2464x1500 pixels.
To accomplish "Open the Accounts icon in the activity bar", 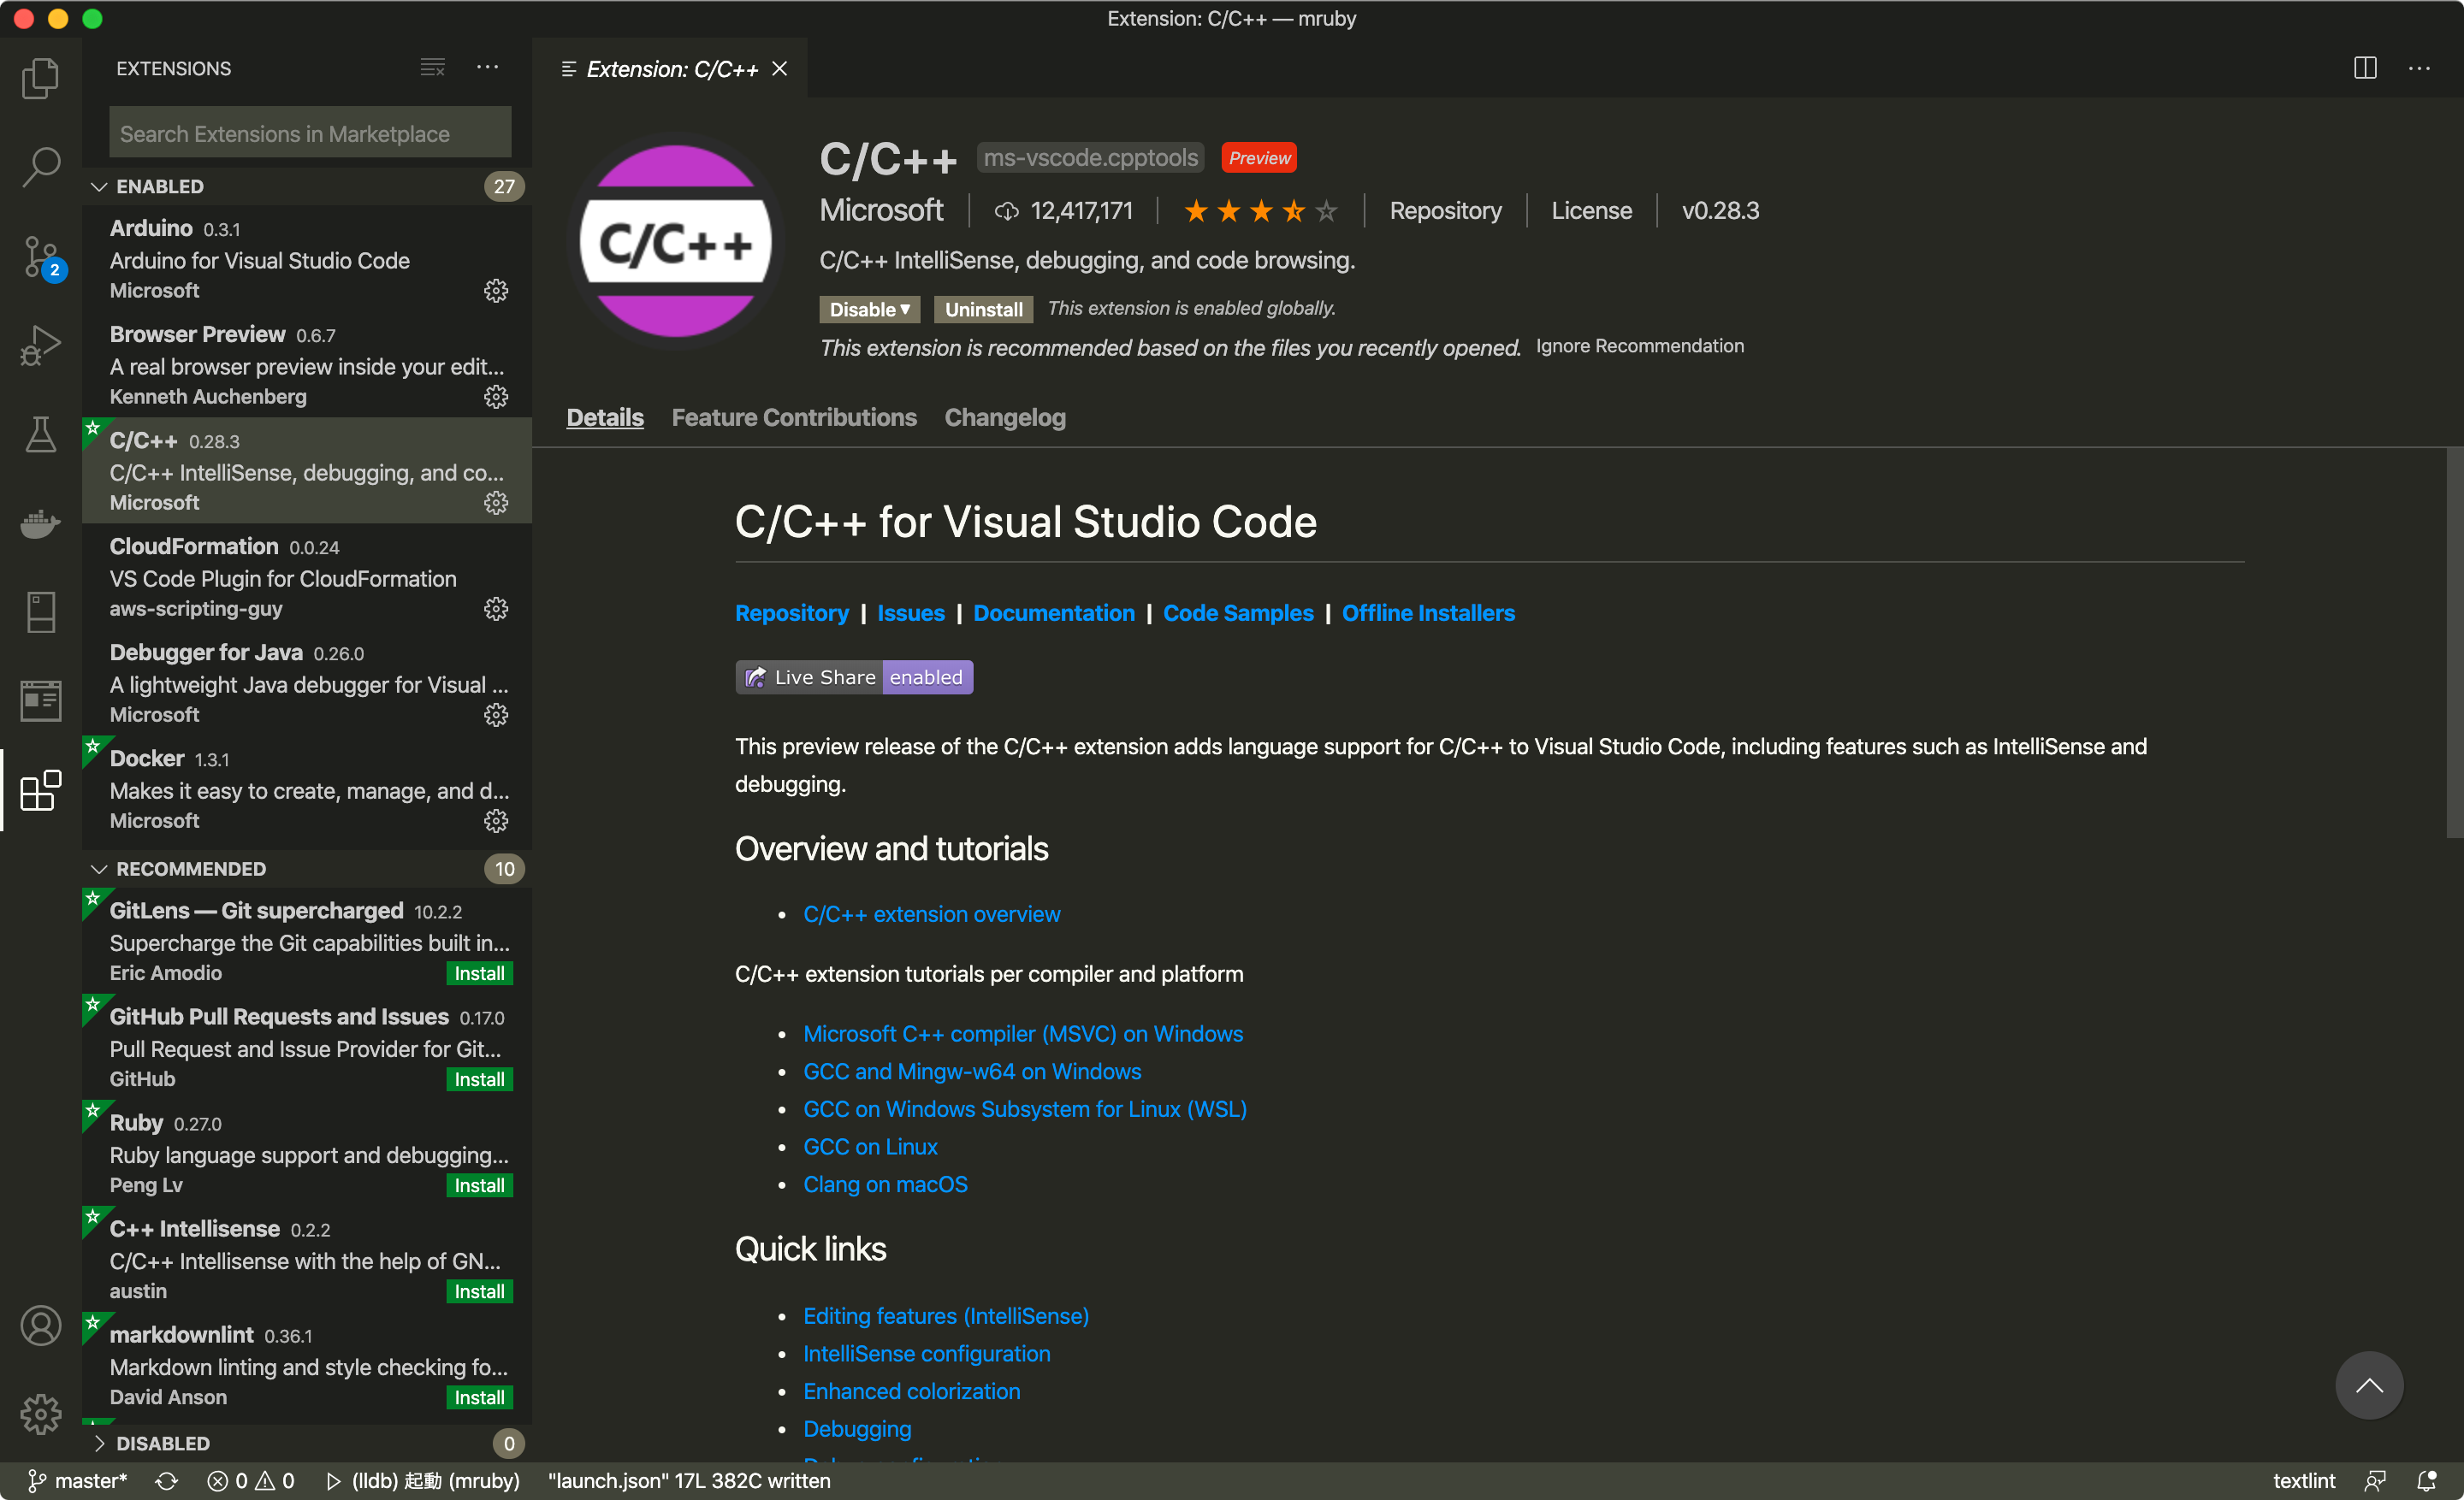I will tap(40, 1326).
